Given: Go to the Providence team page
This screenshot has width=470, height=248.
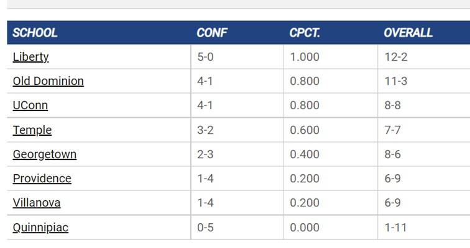Looking at the screenshot, I should 42,179.
